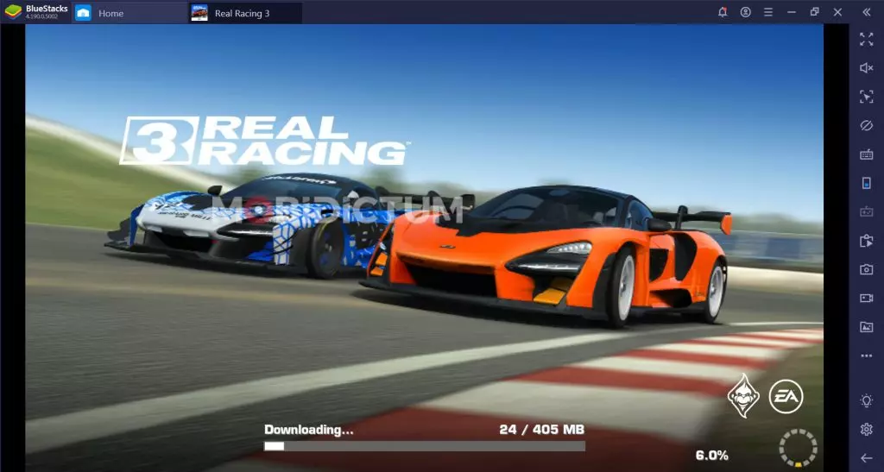884x472 pixels.
Task: Click the lock cursor icon
Action: pos(866,97)
